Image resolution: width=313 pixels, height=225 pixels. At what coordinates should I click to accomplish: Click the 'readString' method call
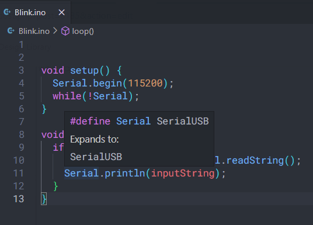click(255, 161)
